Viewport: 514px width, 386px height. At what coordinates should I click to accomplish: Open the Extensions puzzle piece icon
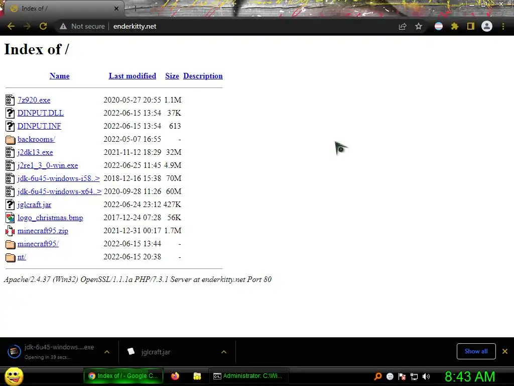point(455,26)
